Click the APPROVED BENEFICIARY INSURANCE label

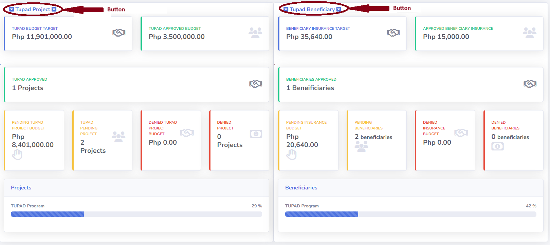[458, 28]
